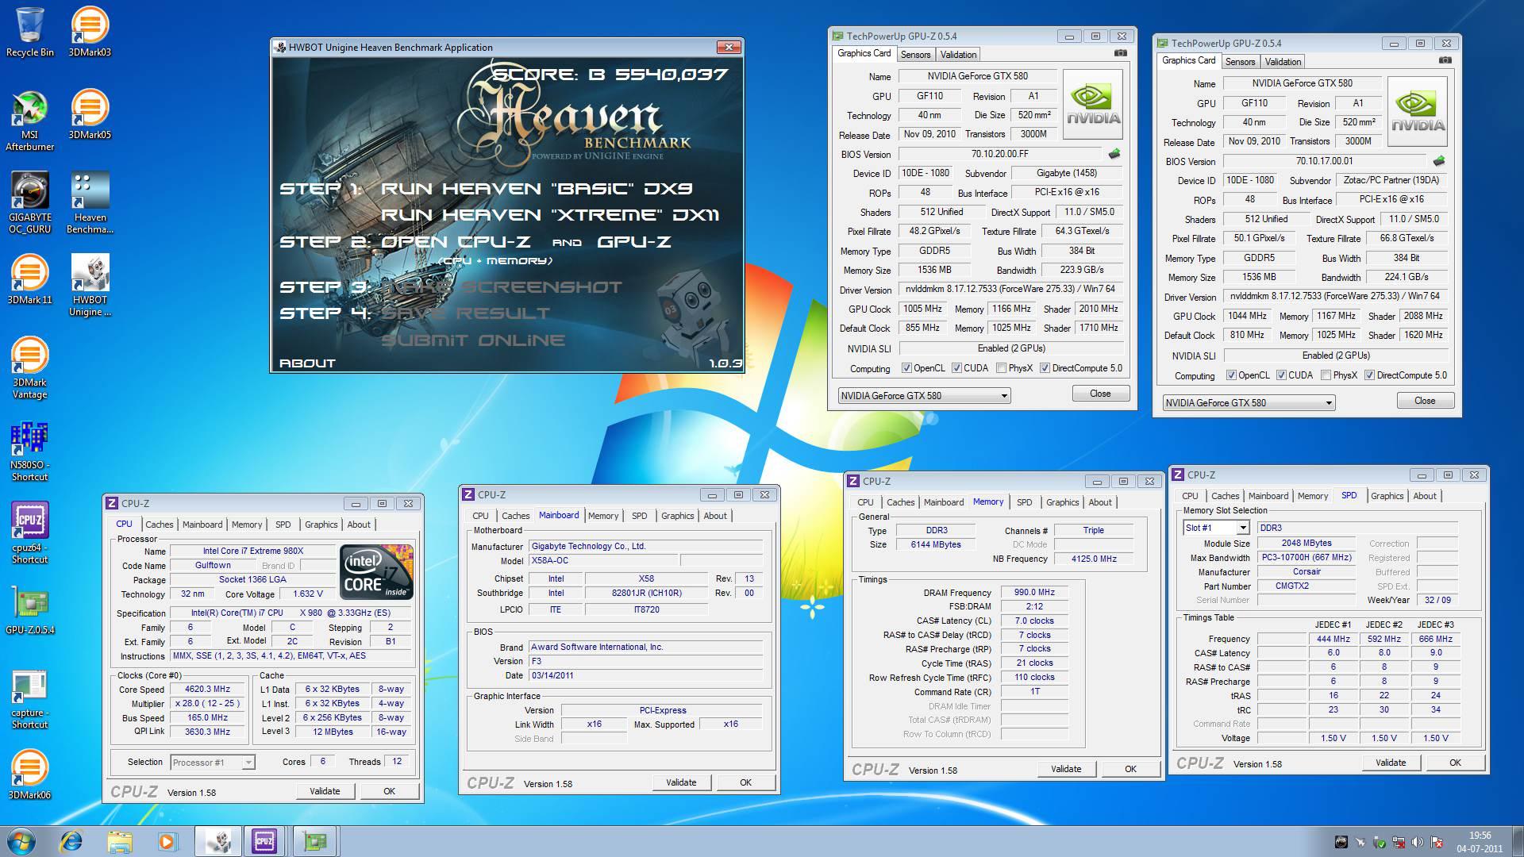1524x857 pixels.
Task: Open the SPD tab in the CPU-Z Memory window
Action: (x=1024, y=502)
